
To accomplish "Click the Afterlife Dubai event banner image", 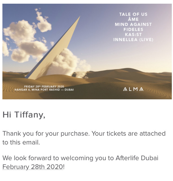I will pyautogui.click(x=87, y=51).
